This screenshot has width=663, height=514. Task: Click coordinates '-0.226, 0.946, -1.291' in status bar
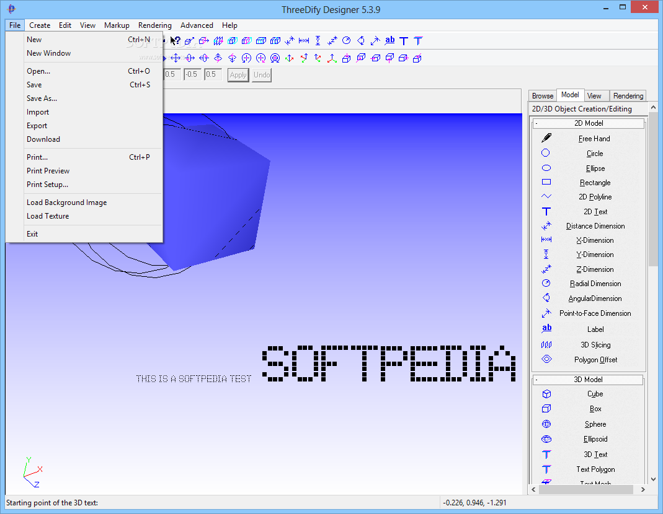coord(474,503)
